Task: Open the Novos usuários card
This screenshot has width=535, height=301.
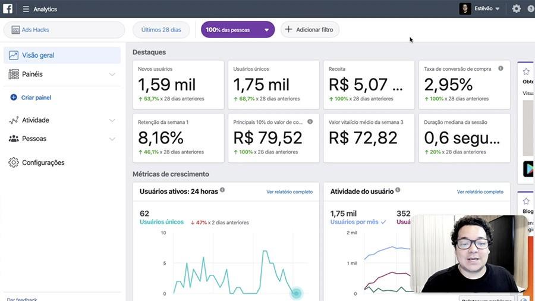Action: point(178,85)
